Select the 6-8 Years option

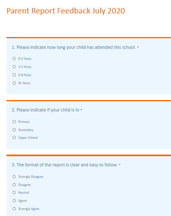pyautogui.click(x=14, y=75)
